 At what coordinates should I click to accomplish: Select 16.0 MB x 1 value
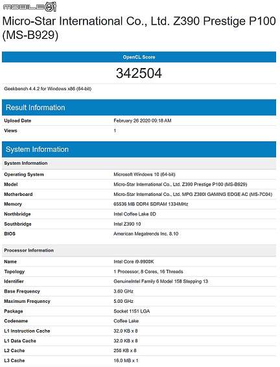coord(126,361)
